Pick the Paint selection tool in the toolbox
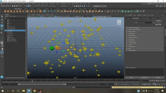The image size is (166, 93). tap(2, 22)
